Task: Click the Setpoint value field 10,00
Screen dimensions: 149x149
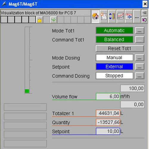Action: click(108, 131)
